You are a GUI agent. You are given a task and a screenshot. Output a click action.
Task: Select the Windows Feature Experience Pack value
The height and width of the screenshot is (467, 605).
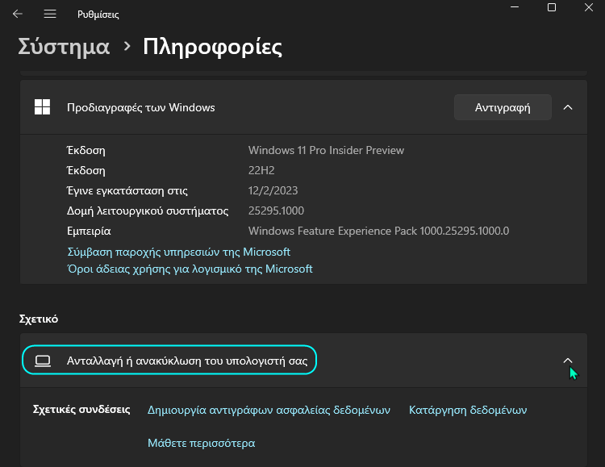click(378, 231)
